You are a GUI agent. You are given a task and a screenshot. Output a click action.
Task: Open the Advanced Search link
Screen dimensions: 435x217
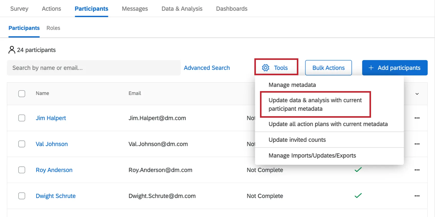(x=207, y=68)
